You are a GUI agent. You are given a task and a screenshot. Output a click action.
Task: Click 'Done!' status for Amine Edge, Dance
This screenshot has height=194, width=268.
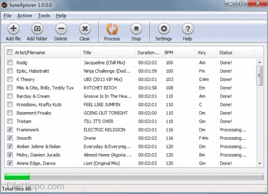pos(226,163)
